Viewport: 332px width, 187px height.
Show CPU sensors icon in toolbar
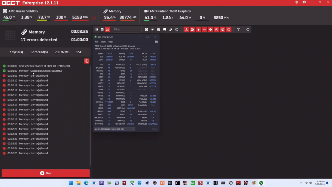click(x=146, y=30)
